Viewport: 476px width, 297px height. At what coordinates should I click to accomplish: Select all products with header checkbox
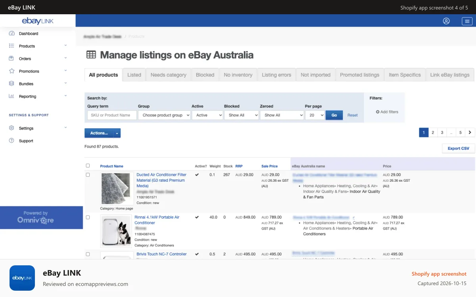pos(88,166)
